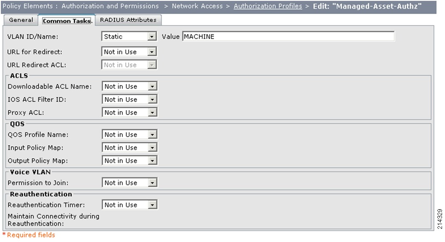Expand the URL for Redirect dropdown

click(129, 52)
